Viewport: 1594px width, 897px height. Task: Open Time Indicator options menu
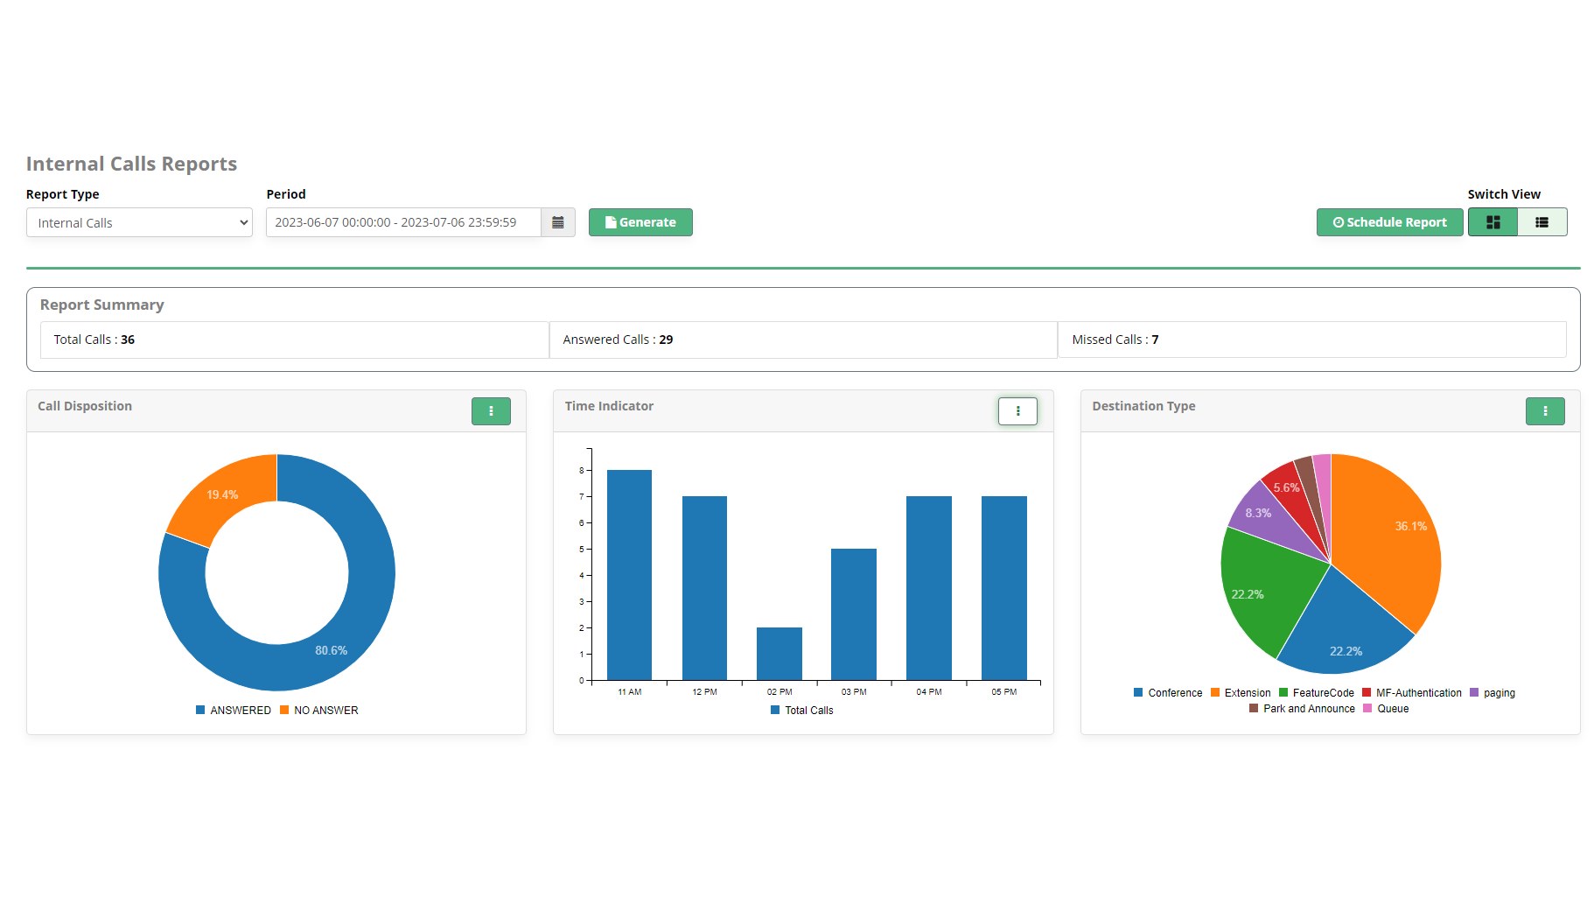[1017, 411]
